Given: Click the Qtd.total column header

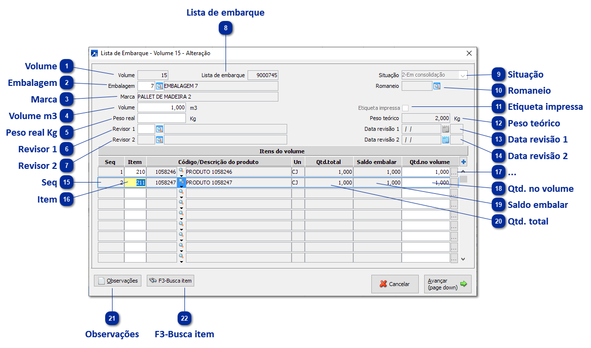Looking at the screenshot, I should pos(329,162).
